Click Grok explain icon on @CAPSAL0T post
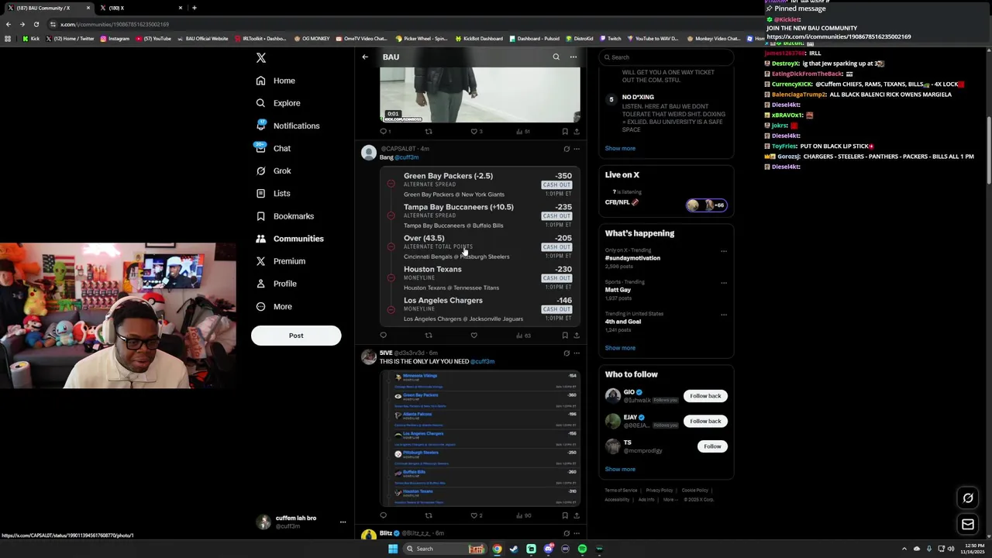The width and height of the screenshot is (992, 558). pos(567,149)
